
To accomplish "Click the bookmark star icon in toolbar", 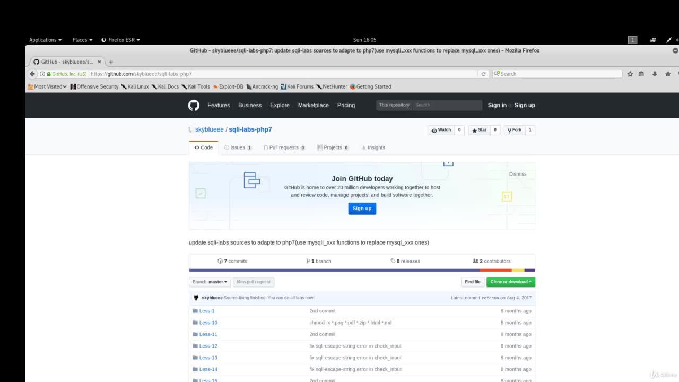I will pyautogui.click(x=630, y=74).
